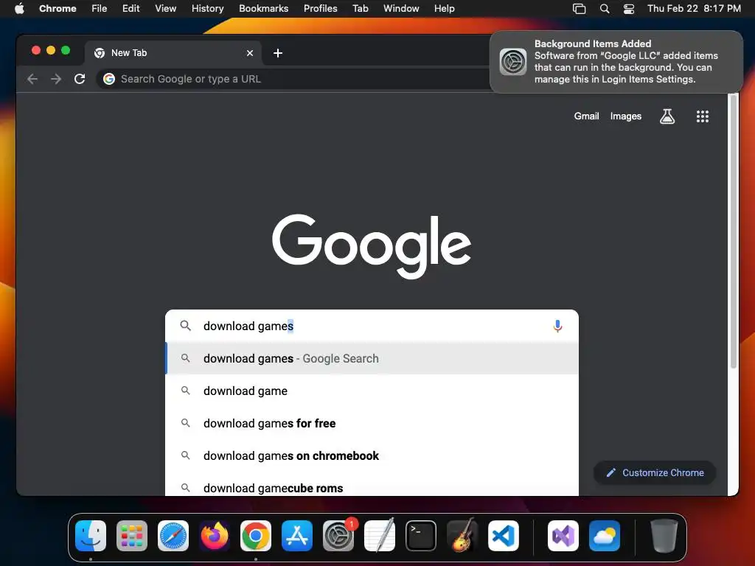
Task: Click the Chrome icon in the Dock
Action: (256, 536)
